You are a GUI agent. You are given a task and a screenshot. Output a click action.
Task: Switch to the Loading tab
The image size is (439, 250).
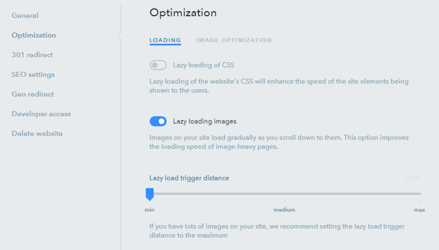click(x=165, y=40)
